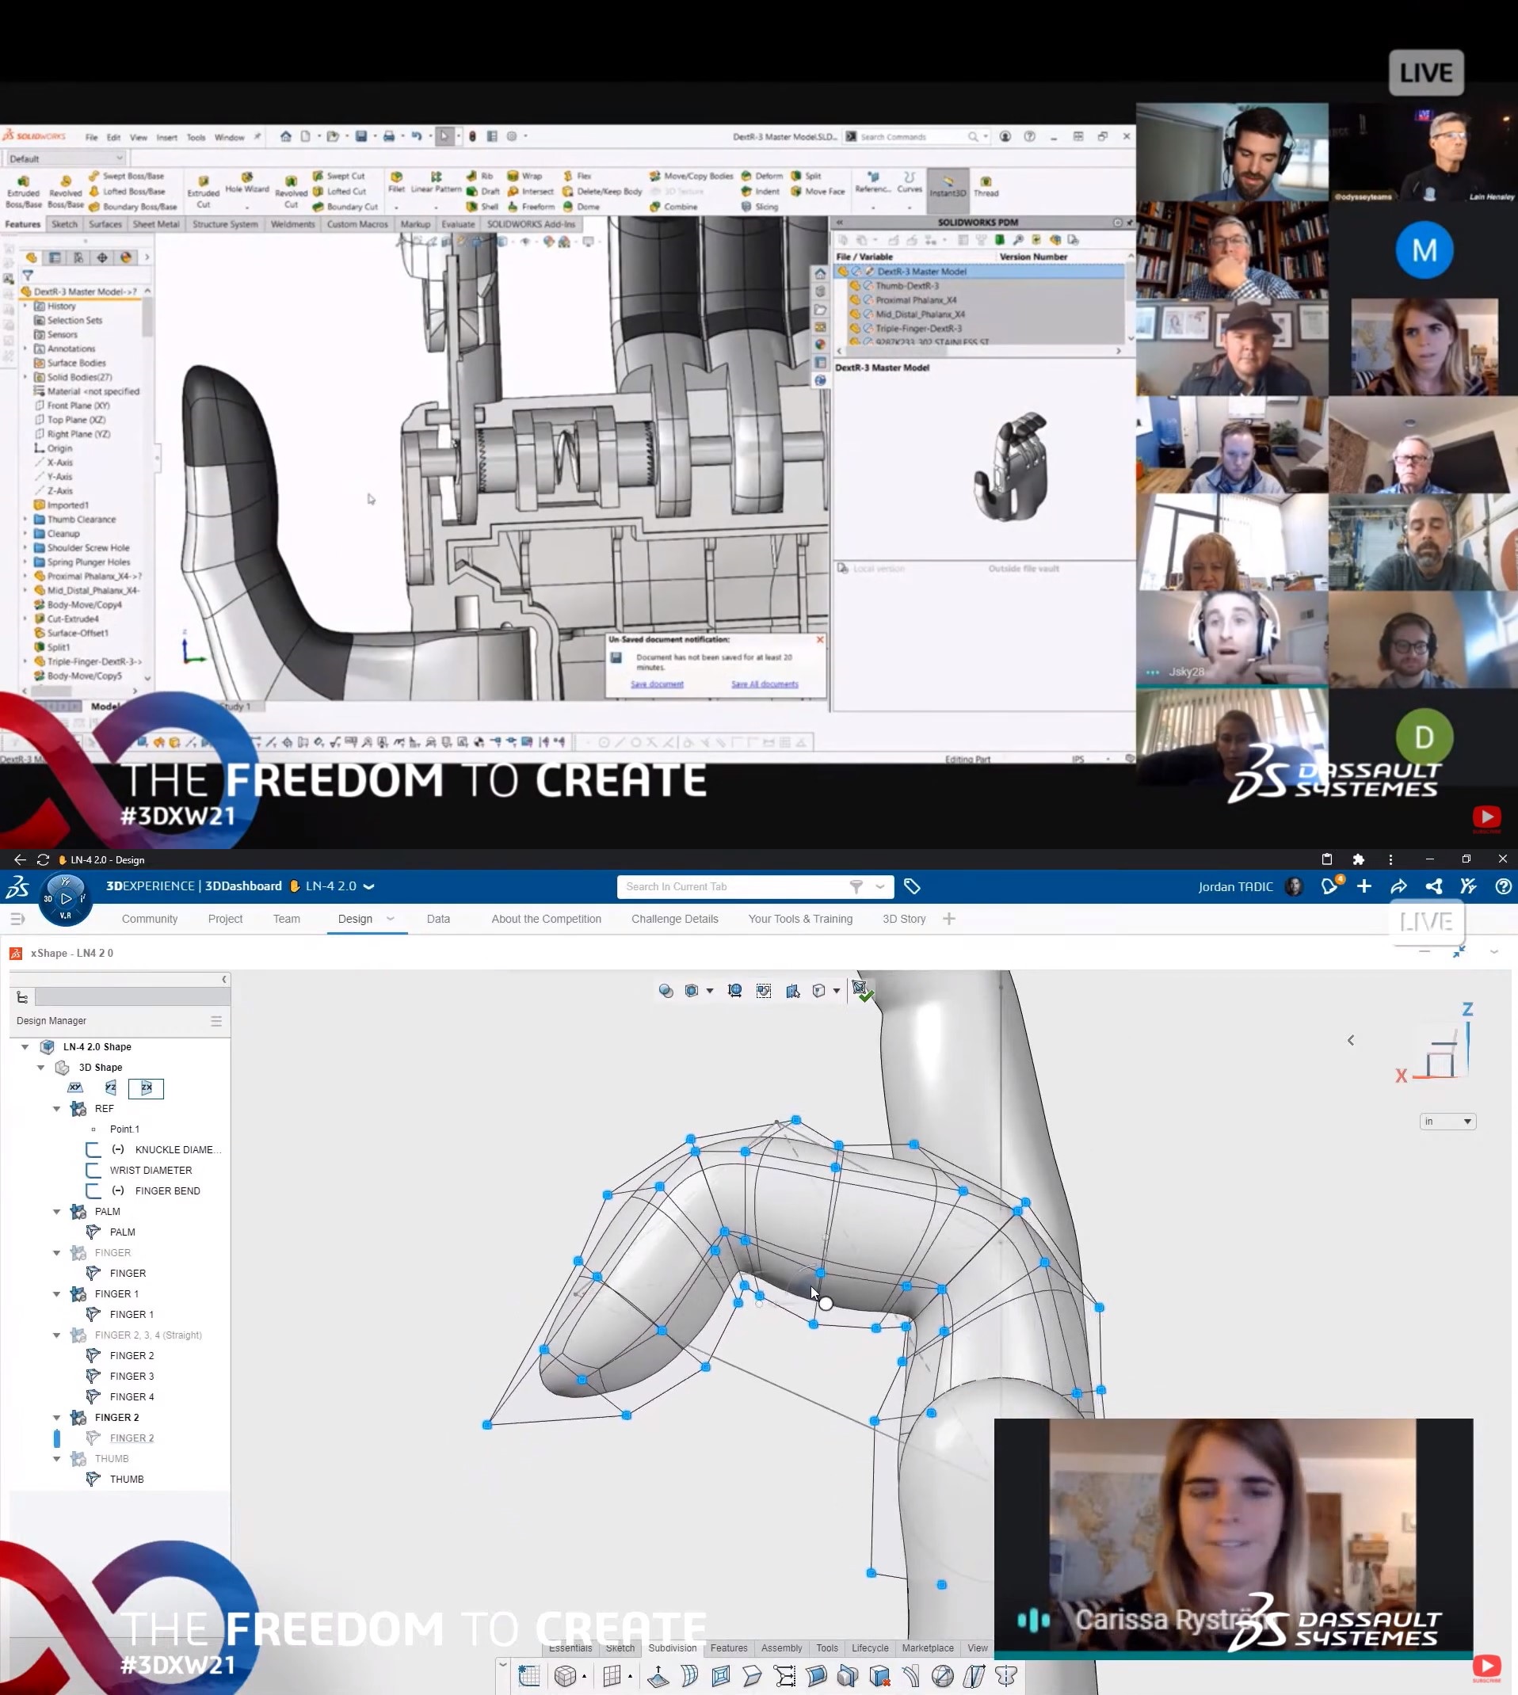1518x1695 pixels.
Task: Collapse the THUMB group arrow
Action: (x=57, y=1459)
